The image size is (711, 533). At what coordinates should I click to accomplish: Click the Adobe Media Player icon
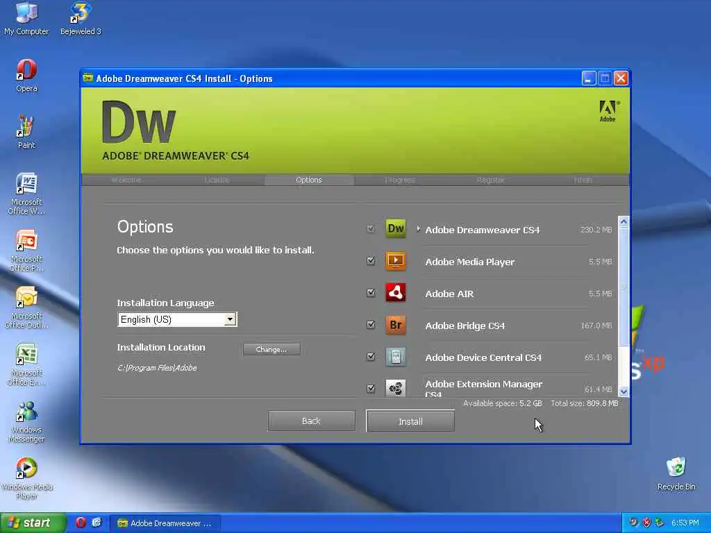[395, 261]
